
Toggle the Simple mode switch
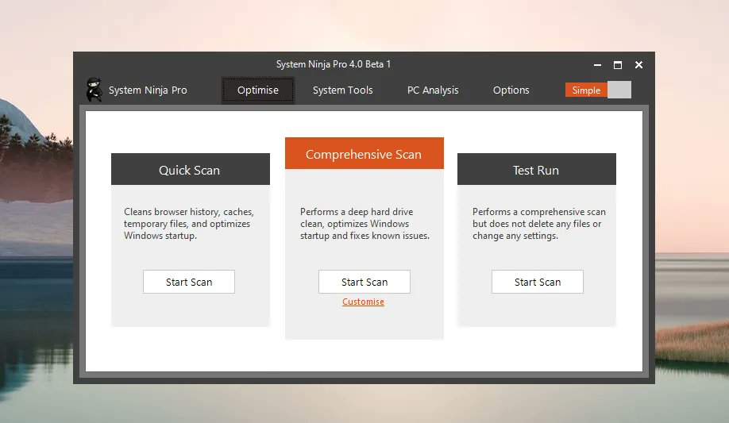point(598,90)
